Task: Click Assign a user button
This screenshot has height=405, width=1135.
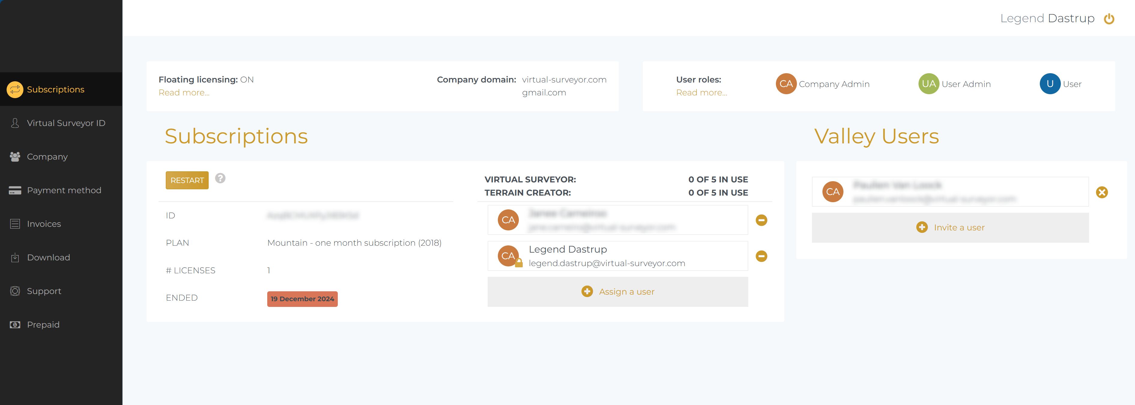Action: pos(617,292)
